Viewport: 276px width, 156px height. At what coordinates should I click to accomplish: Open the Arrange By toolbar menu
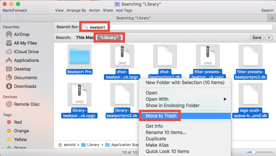(76, 10)
